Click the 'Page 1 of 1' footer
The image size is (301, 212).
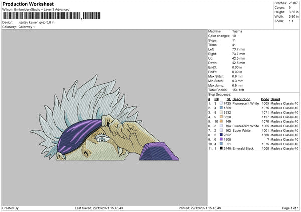(290, 208)
